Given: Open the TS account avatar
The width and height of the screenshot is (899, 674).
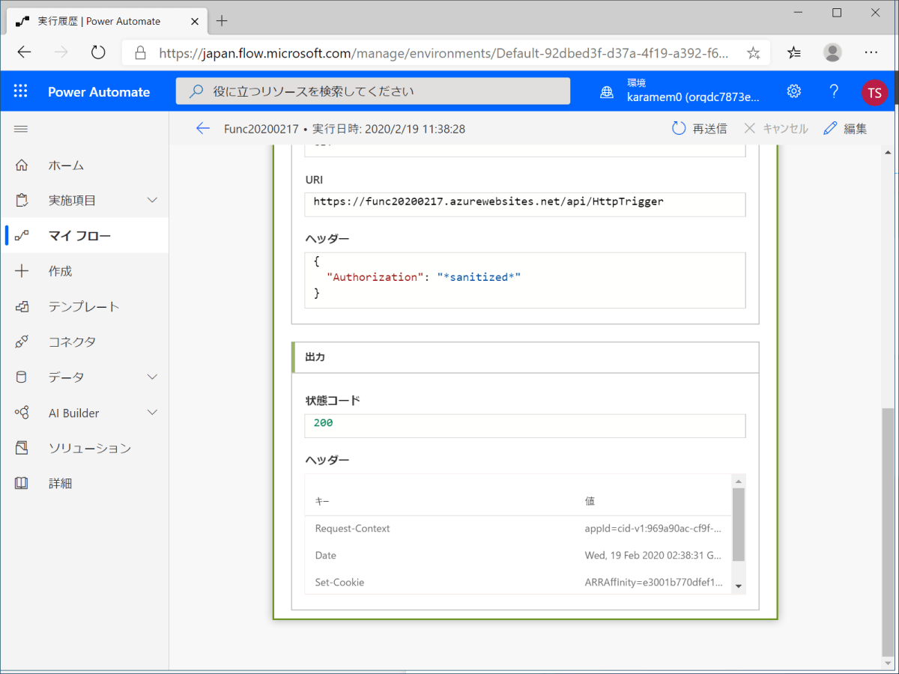Looking at the screenshot, I should point(874,92).
